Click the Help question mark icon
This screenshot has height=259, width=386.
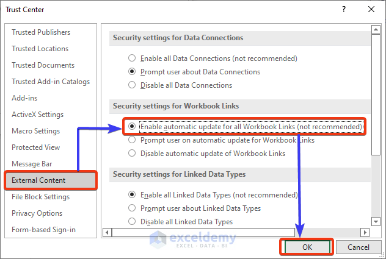[344, 10]
